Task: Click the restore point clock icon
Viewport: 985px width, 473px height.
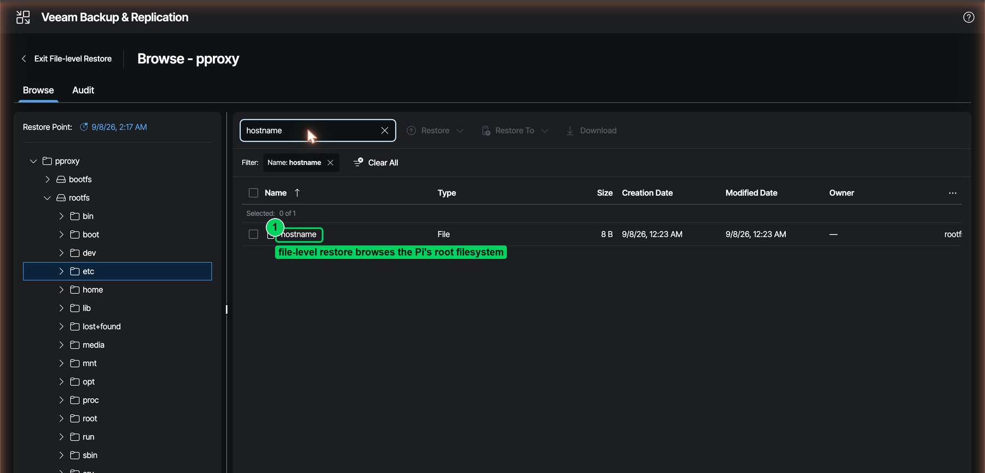Action: pos(84,127)
